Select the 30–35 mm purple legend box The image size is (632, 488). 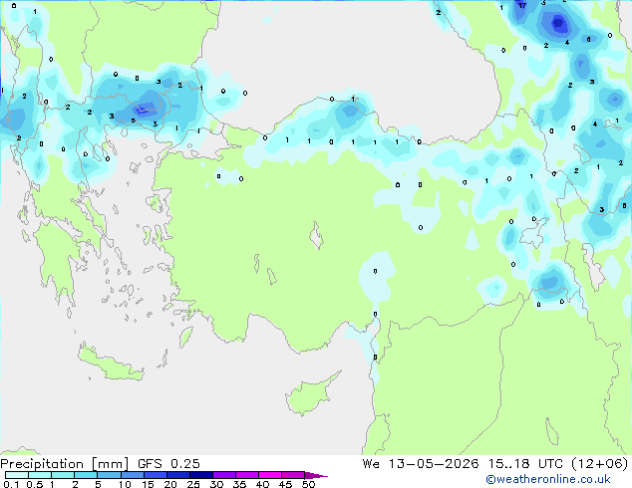point(224,475)
